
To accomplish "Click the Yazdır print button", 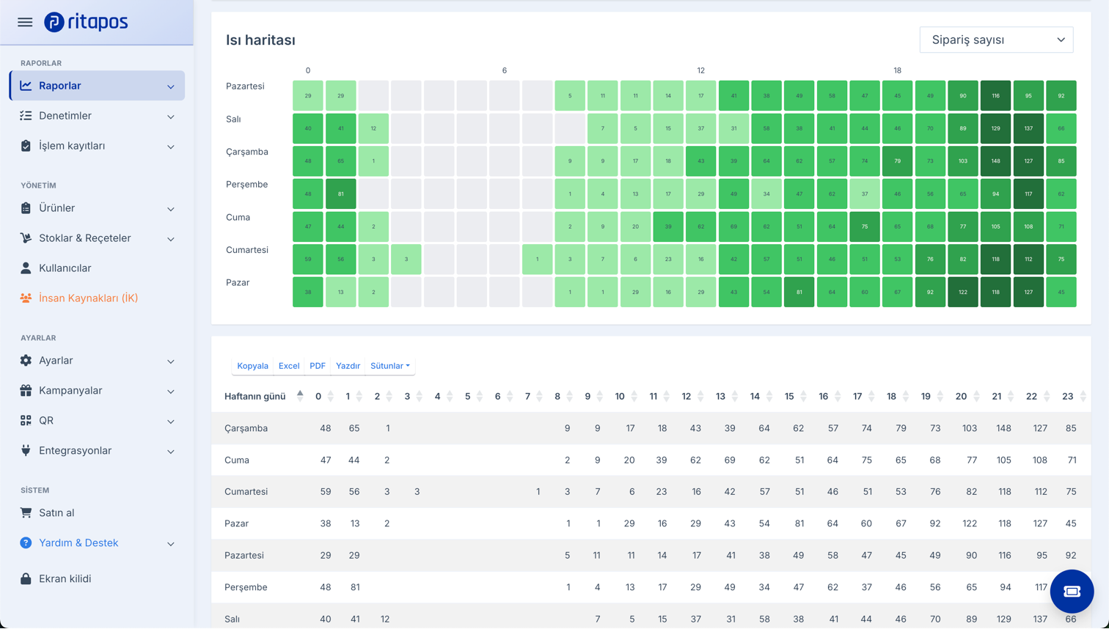I will coord(348,366).
